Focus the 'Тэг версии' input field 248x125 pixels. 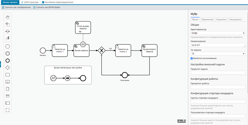(x=218, y=54)
